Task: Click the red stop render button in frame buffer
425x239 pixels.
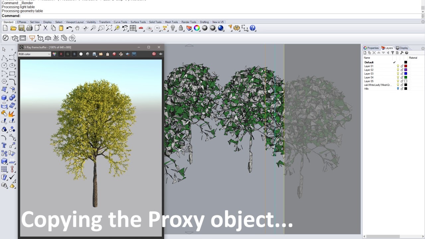Action: (x=154, y=54)
